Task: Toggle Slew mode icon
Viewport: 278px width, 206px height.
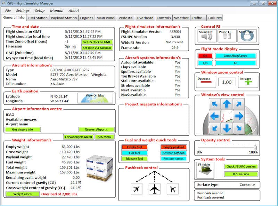Action: (x=247, y=36)
